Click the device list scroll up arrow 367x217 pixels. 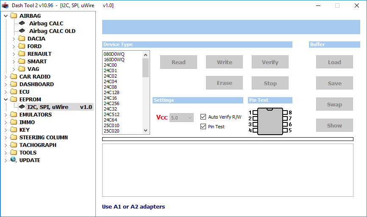pos(146,55)
